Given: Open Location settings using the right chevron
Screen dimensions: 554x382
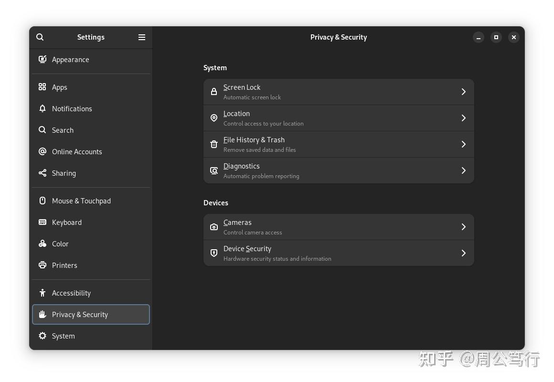Looking at the screenshot, I should (x=463, y=118).
